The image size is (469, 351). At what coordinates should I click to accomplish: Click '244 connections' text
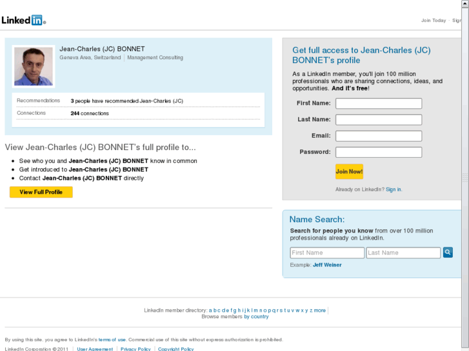pyautogui.click(x=90, y=113)
